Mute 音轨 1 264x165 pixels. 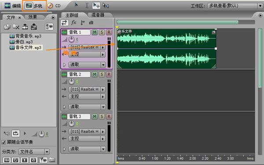click(x=95, y=32)
